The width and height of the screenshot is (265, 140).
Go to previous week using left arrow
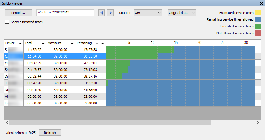pos(101,13)
